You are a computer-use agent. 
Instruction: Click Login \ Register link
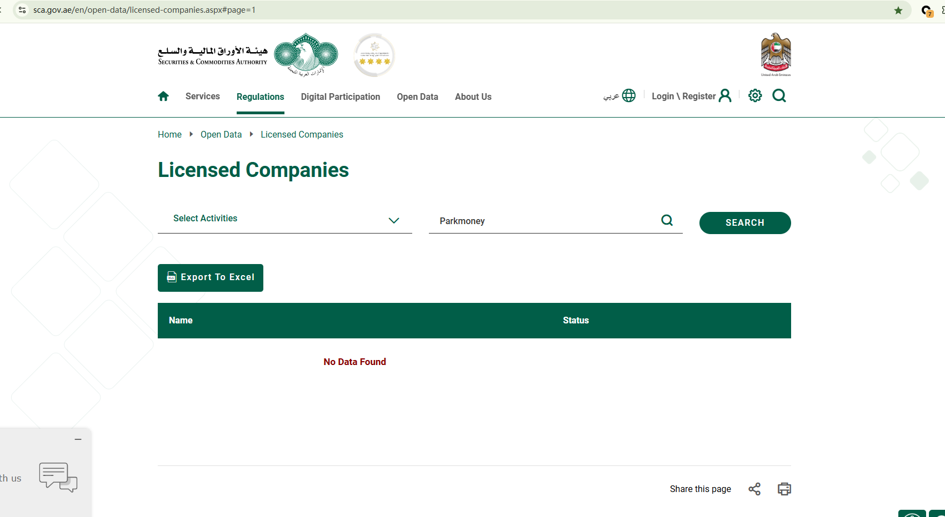coord(684,96)
